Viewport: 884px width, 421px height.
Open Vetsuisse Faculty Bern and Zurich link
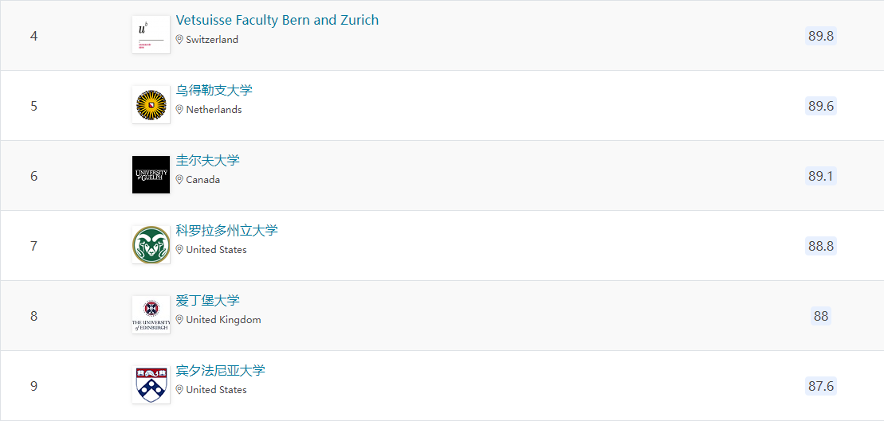pos(277,21)
